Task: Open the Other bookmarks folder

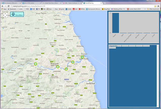Action: (153, 9)
